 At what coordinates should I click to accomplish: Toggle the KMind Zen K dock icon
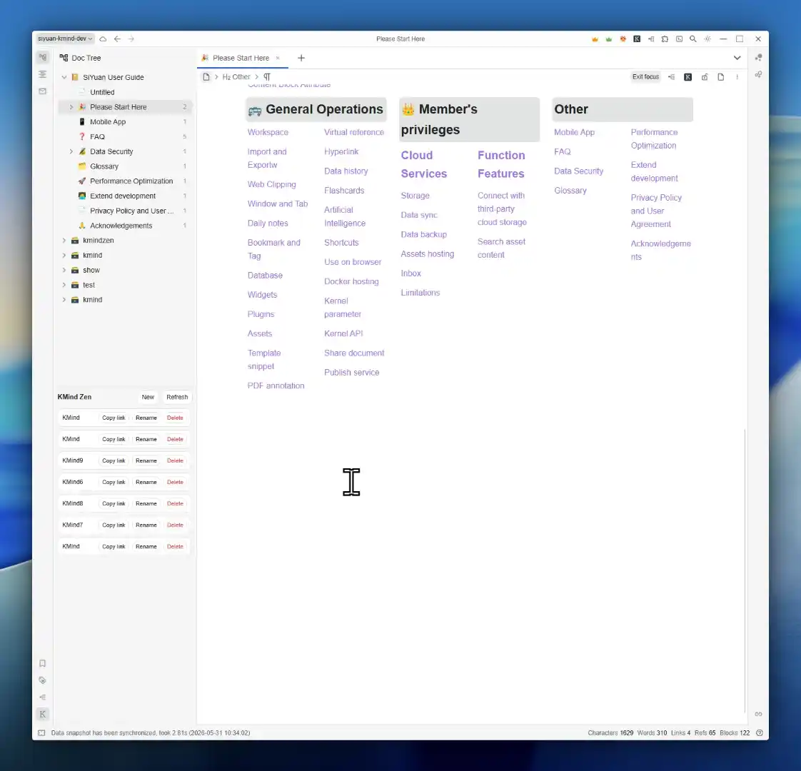42,714
